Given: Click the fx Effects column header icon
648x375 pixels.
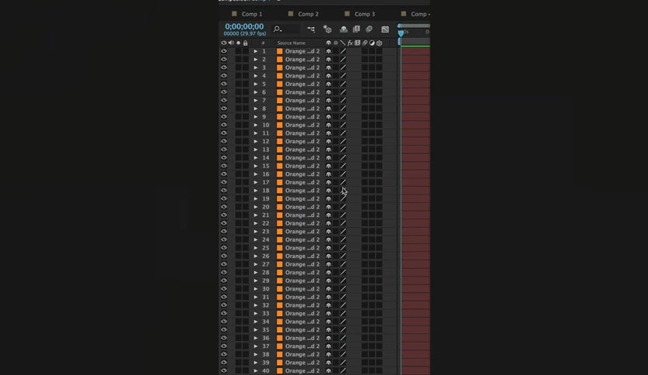Looking at the screenshot, I should pyautogui.click(x=350, y=43).
